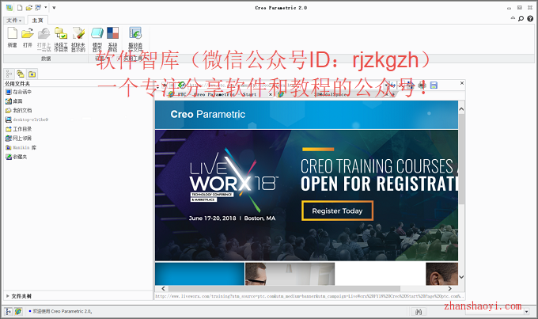Image resolution: width=538 pixels, height=319 pixels.
Task: Open the help question mark icon
Action: (x=530, y=18)
